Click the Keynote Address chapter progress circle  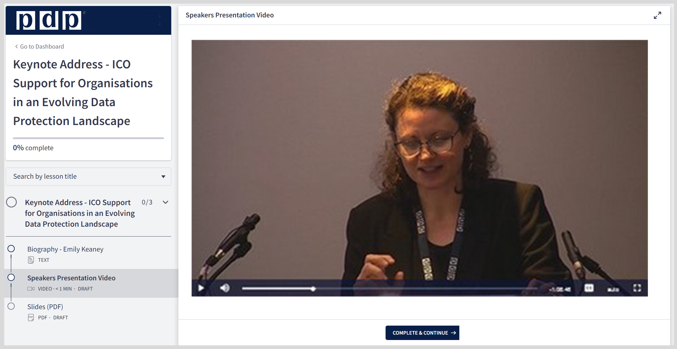pos(11,202)
